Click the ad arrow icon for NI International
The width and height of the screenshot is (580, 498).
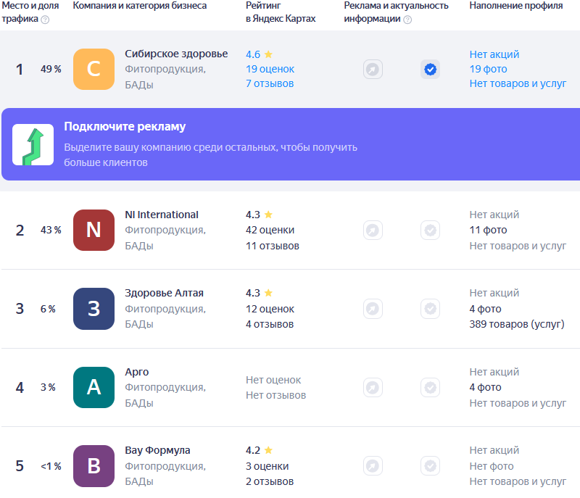(373, 230)
